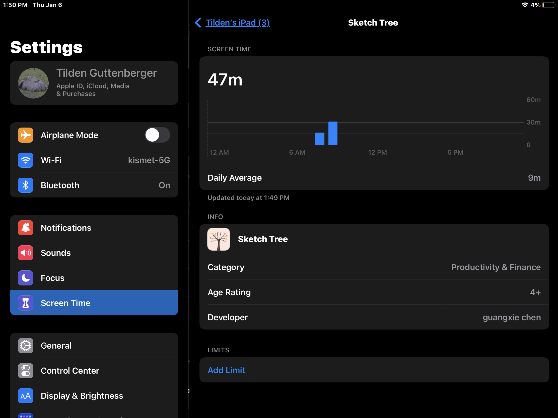Viewport: 558px width, 418px height.
Task: Open the Sounds settings
Action: click(94, 253)
